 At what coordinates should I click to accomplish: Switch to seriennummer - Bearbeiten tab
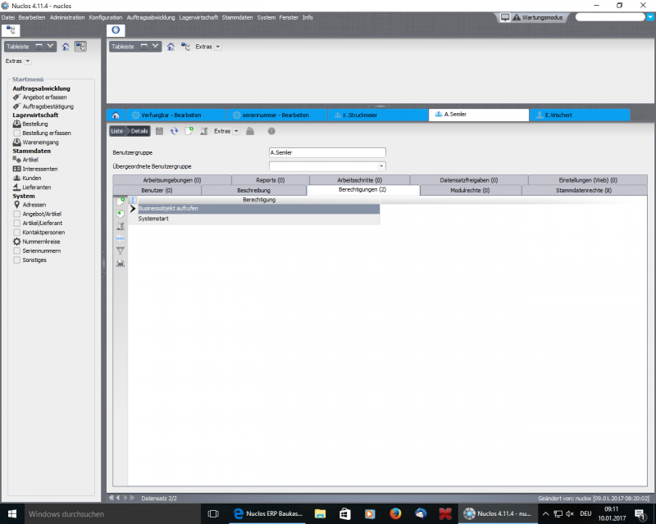[277, 115]
